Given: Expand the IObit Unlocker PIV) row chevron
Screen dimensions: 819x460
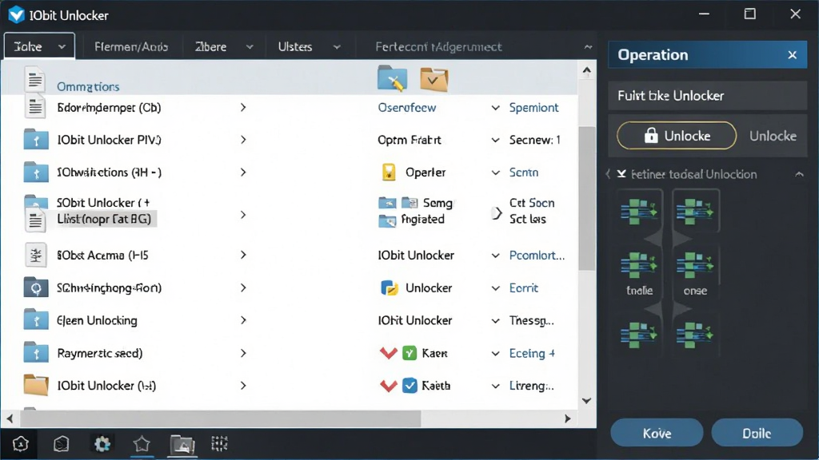Looking at the screenshot, I should [243, 140].
